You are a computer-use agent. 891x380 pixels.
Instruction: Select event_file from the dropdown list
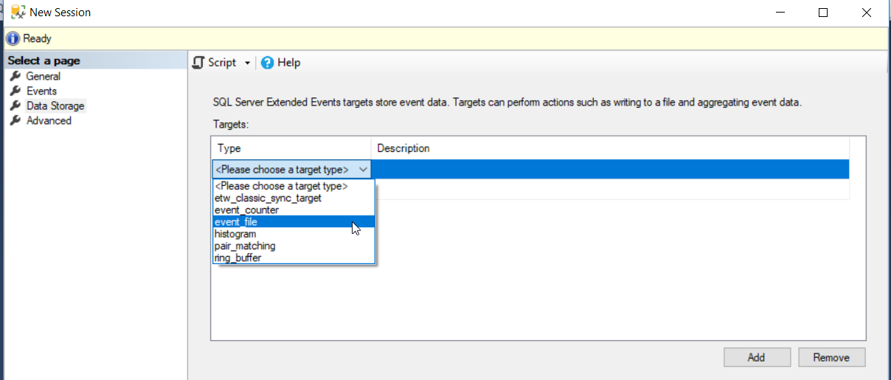click(236, 222)
